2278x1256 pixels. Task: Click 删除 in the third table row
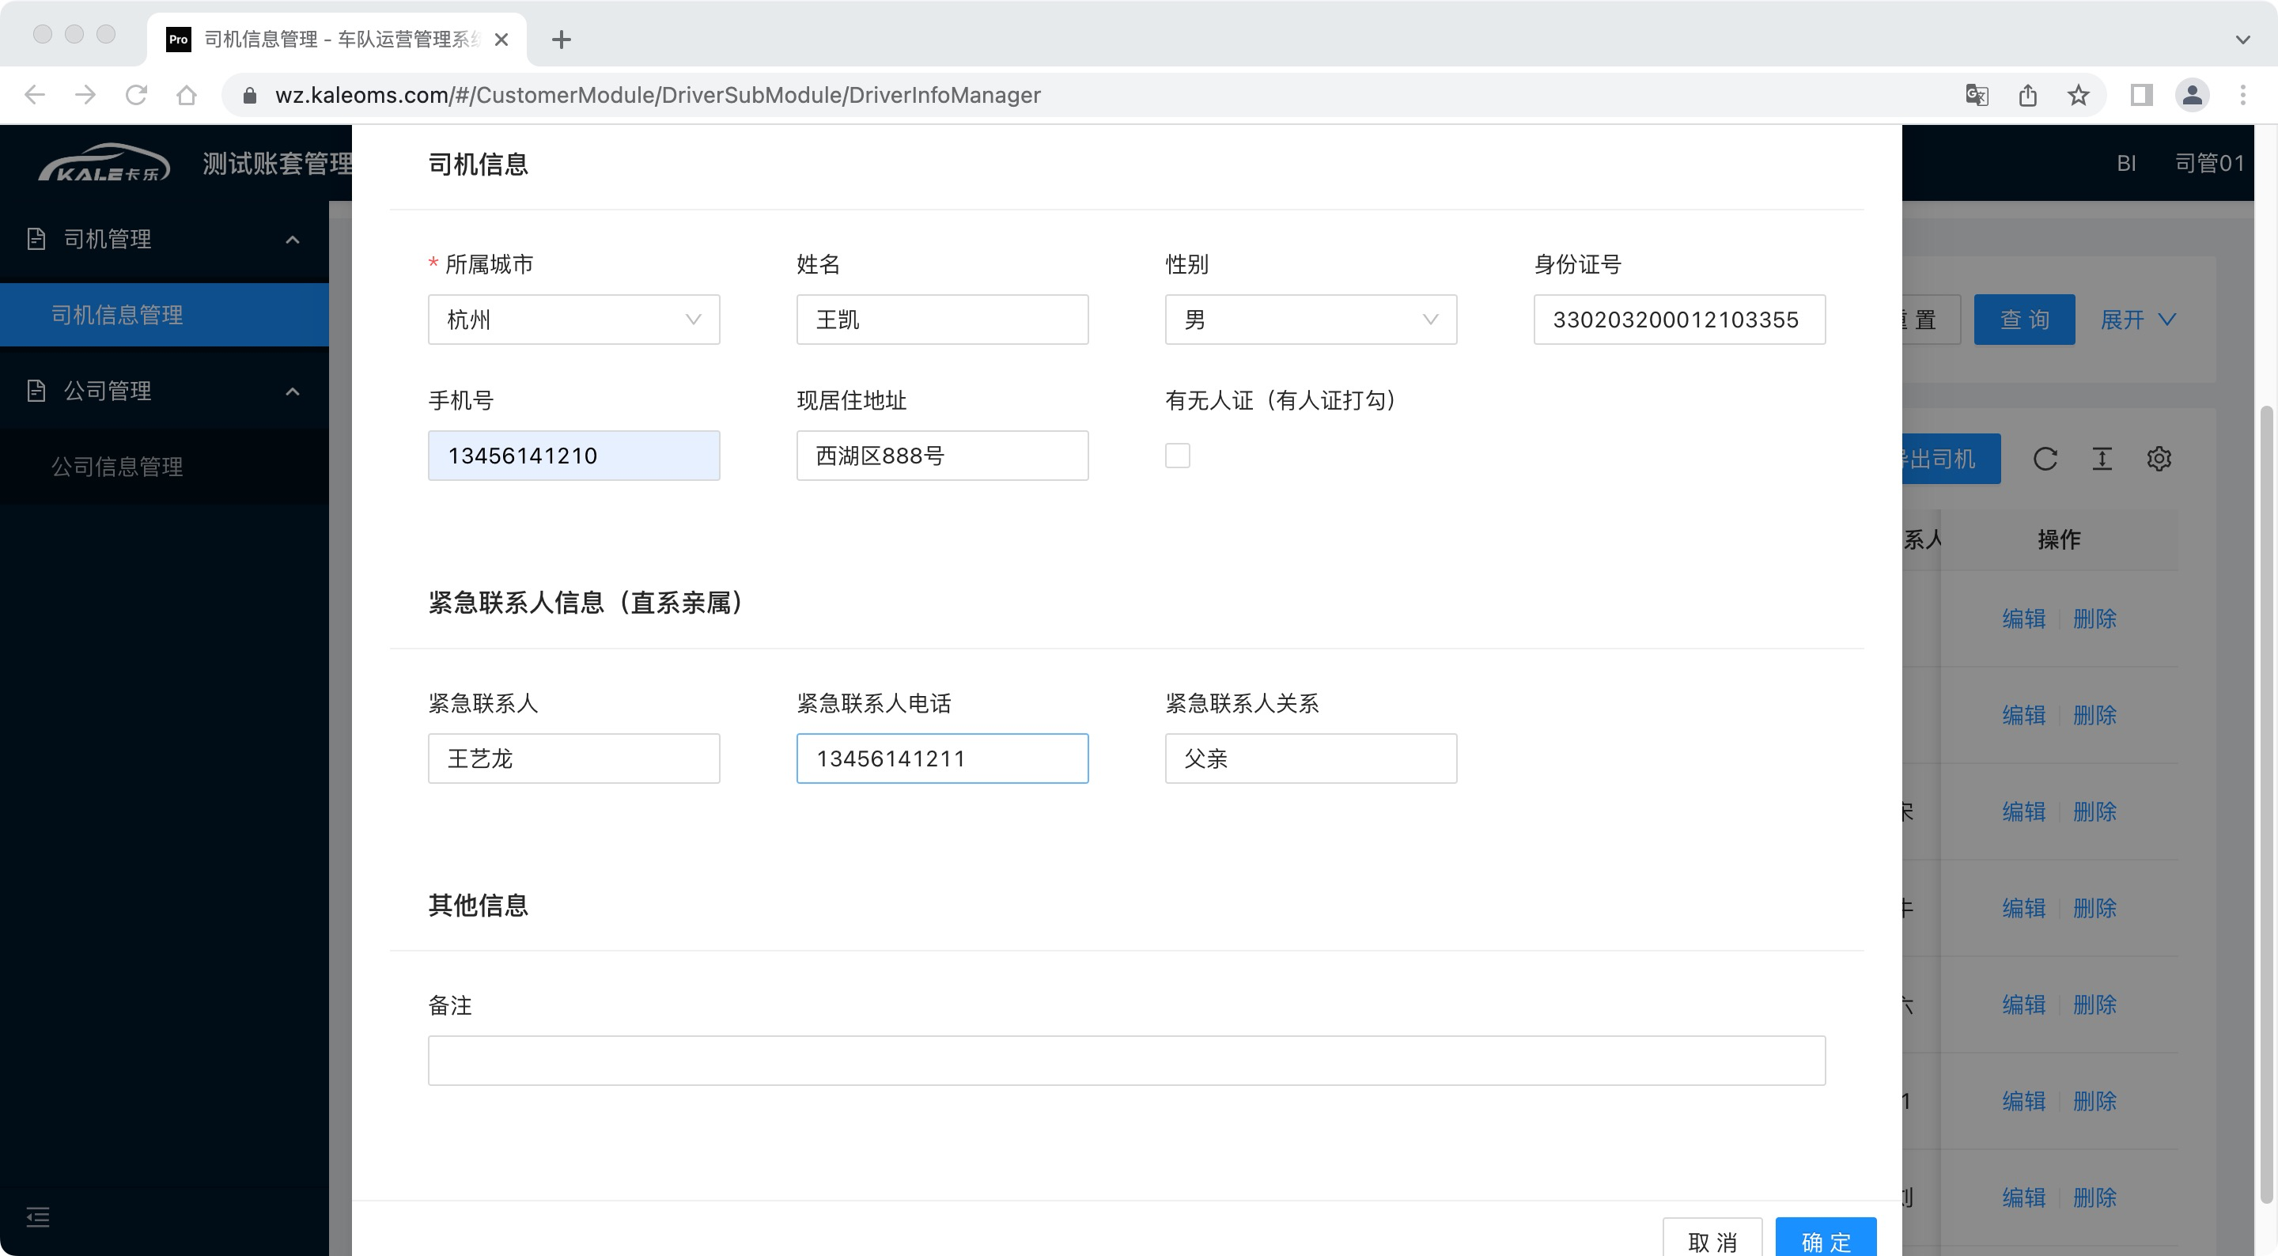coord(2094,812)
